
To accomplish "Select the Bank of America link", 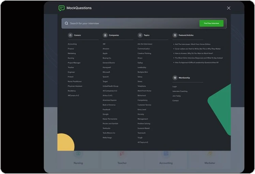I will [x=109, y=105].
